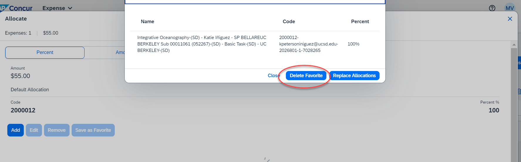This screenshot has width=521, height=162.
Task: Open the Expense dropdown menu
Action: (57, 8)
